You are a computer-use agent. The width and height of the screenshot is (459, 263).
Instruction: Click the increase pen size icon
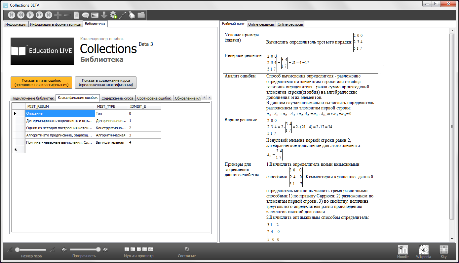52,249
